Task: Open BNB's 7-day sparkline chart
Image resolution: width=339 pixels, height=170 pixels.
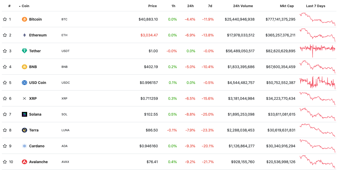Action: pos(318,67)
